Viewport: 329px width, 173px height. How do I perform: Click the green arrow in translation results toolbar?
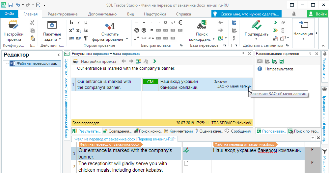(x=155, y=61)
